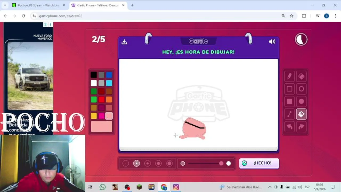341x192 pixels.
Task: Set full opacity with white dot
Action: 229,163
